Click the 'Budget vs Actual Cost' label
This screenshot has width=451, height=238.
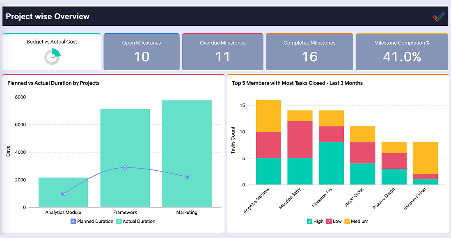tap(52, 42)
